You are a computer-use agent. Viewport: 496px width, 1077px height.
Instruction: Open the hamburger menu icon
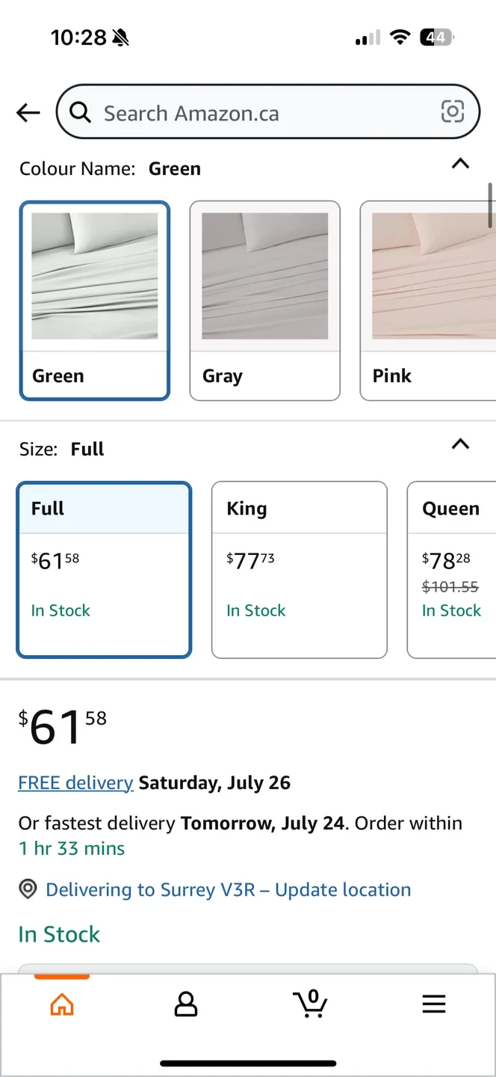point(434,1004)
